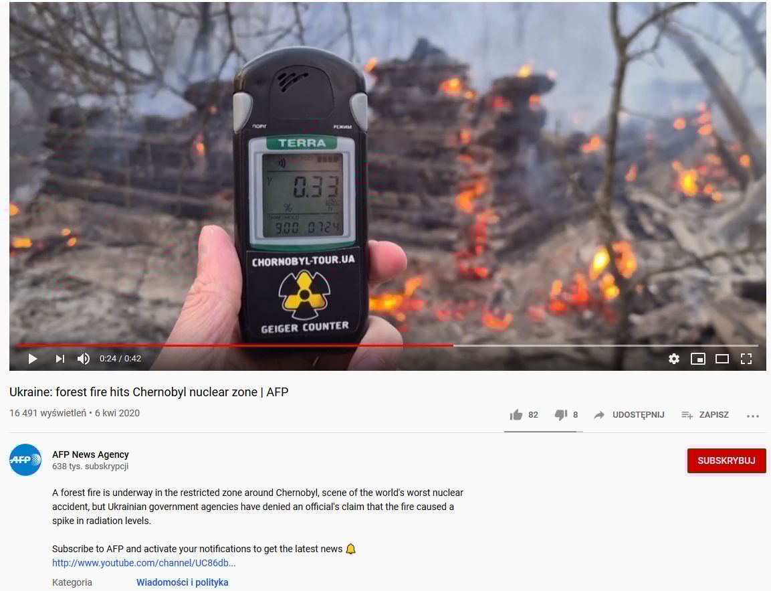This screenshot has height=591, width=771.
Task: Open AFP channel avatar logo
Action: (x=25, y=460)
